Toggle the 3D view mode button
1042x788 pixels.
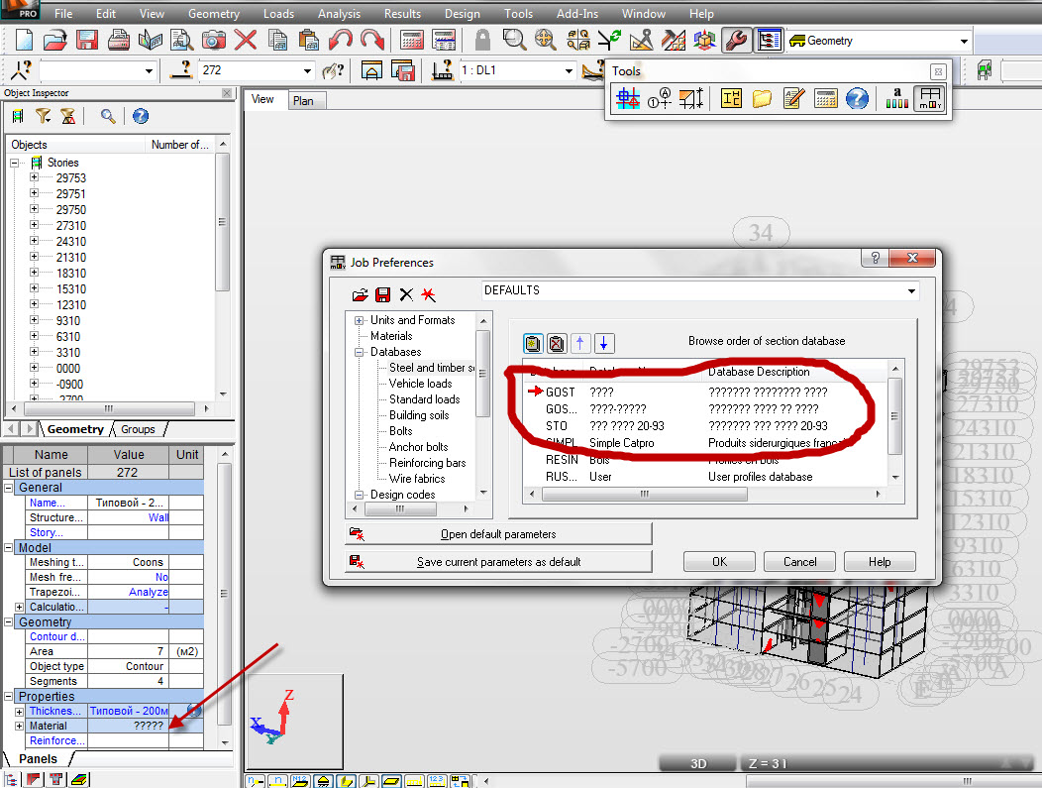(x=698, y=763)
